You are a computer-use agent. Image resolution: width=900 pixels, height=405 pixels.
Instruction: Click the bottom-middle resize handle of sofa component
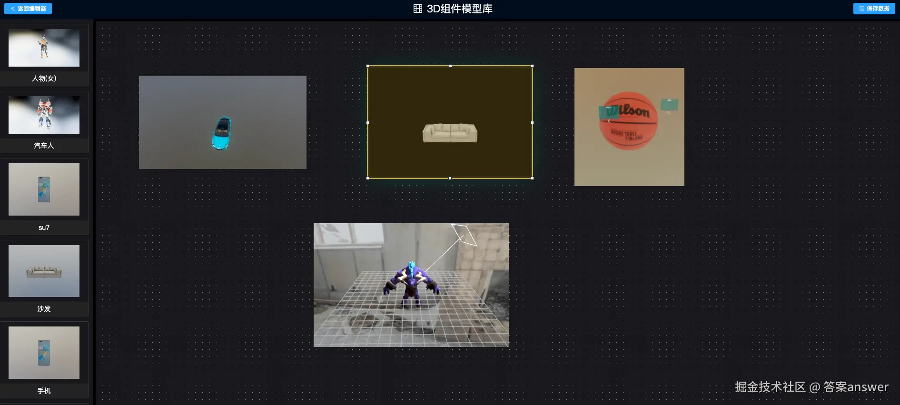click(450, 178)
